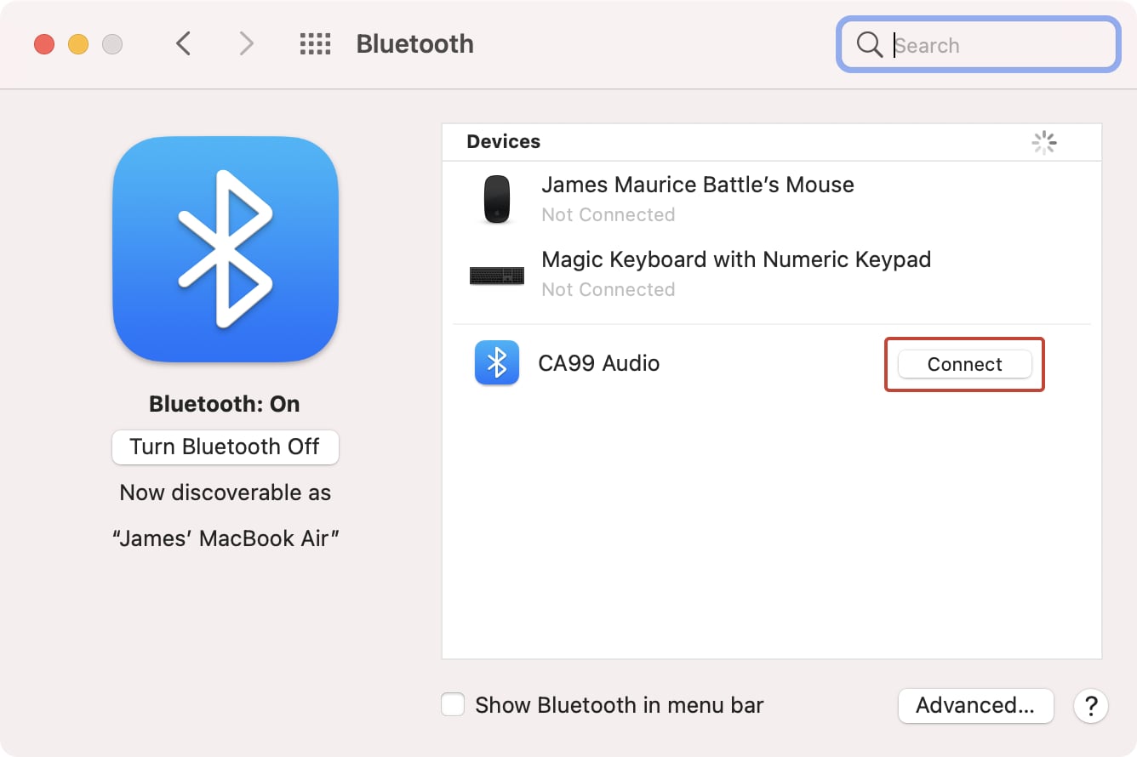Image resolution: width=1137 pixels, height=757 pixels.
Task: Click the CA99 Audio Bluetooth icon
Action: (497, 363)
